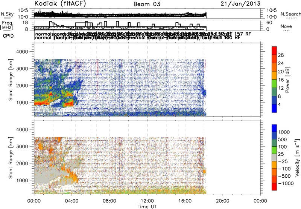Click the blue 1000 m/s velocity segment
Image resolution: width=301 pixels, height=209 pixels.
tap(274, 128)
